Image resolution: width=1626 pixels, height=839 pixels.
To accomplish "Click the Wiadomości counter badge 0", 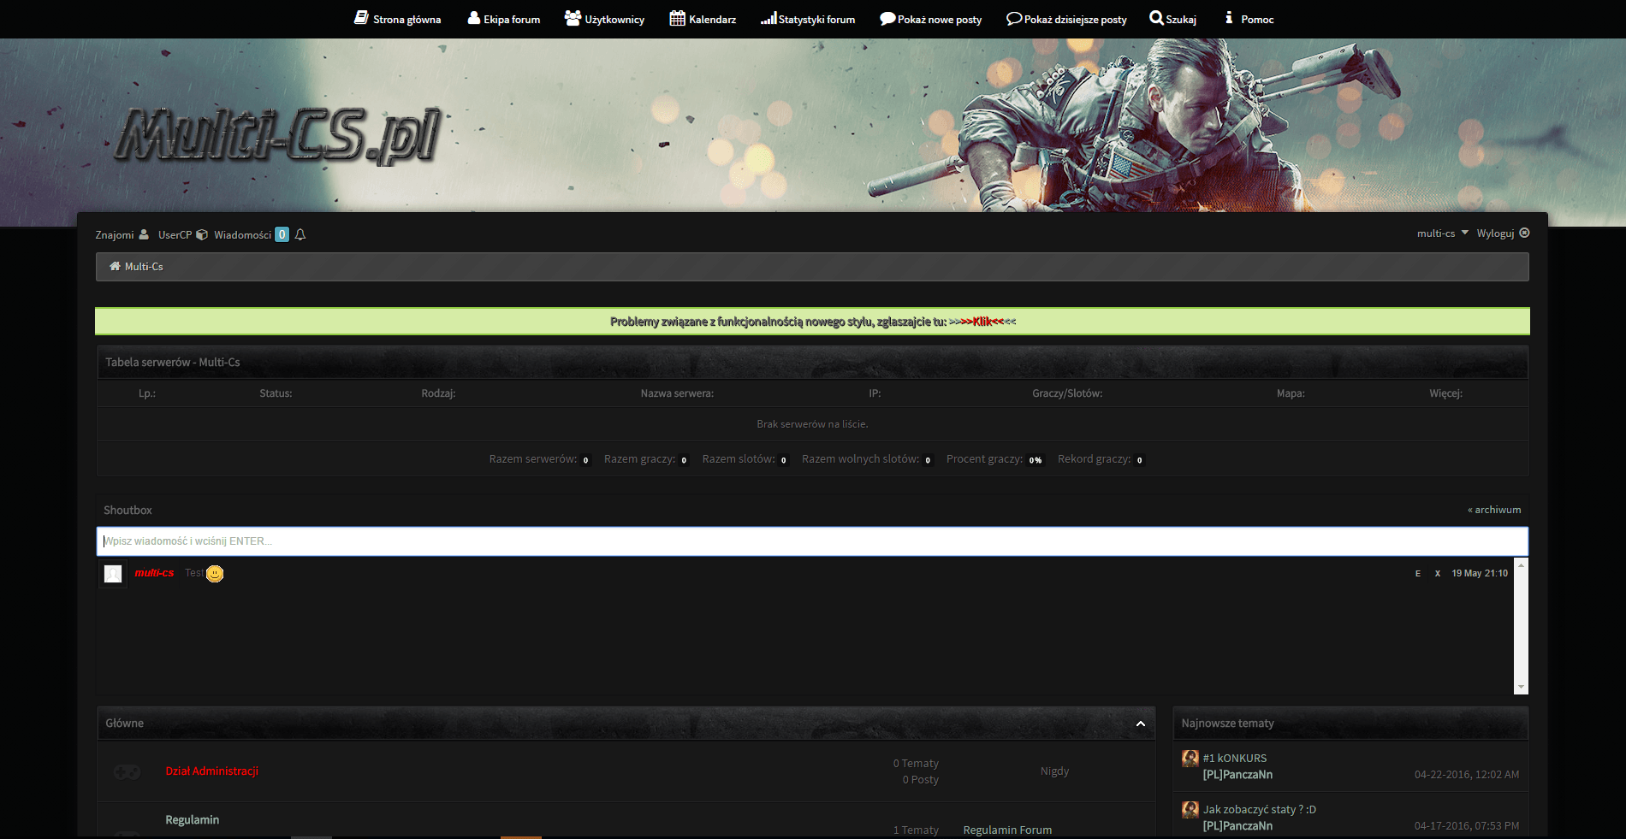I will 282,234.
